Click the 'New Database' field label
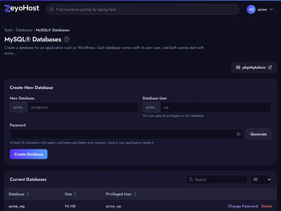The height and width of the screenshot is (211, 281). 22,98
